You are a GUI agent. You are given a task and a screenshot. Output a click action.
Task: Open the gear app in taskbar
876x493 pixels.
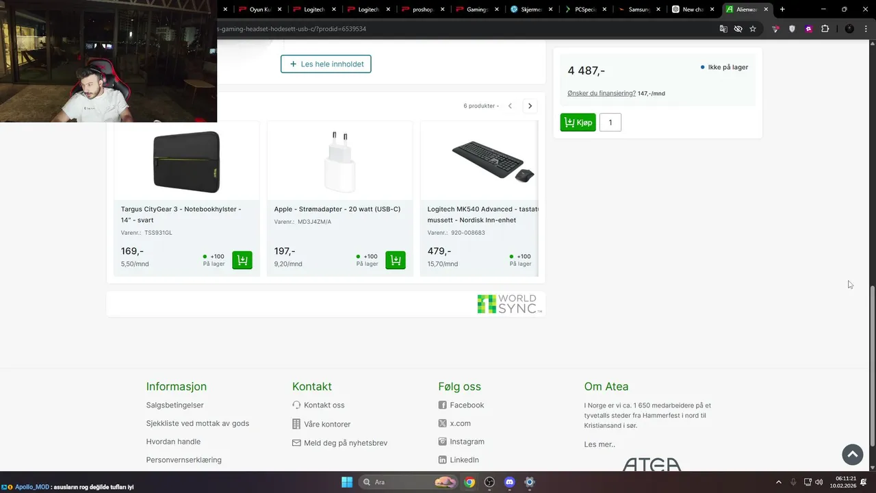click(x=529, y=482)
